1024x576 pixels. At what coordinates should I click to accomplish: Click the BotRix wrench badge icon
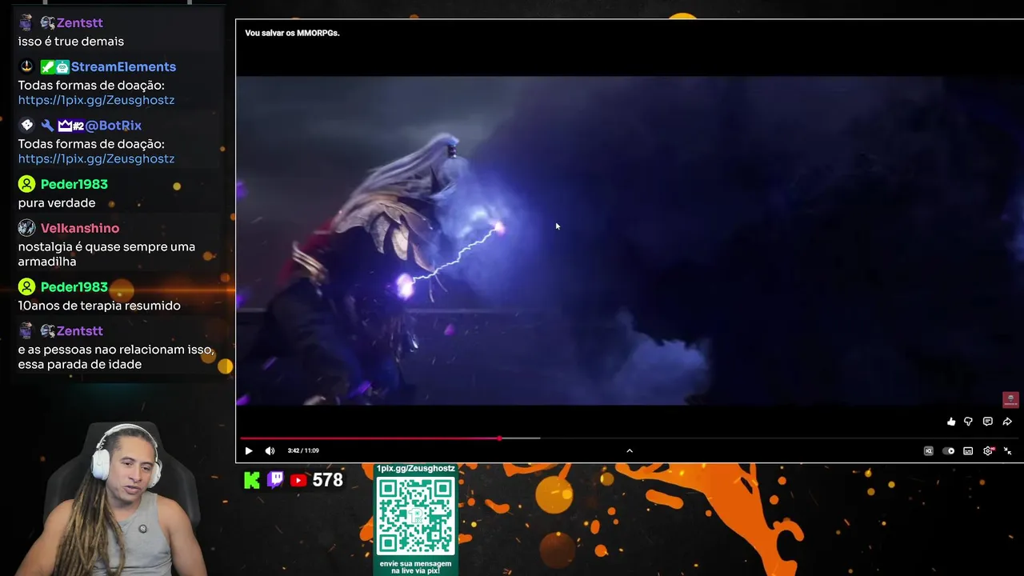point(47,126)
